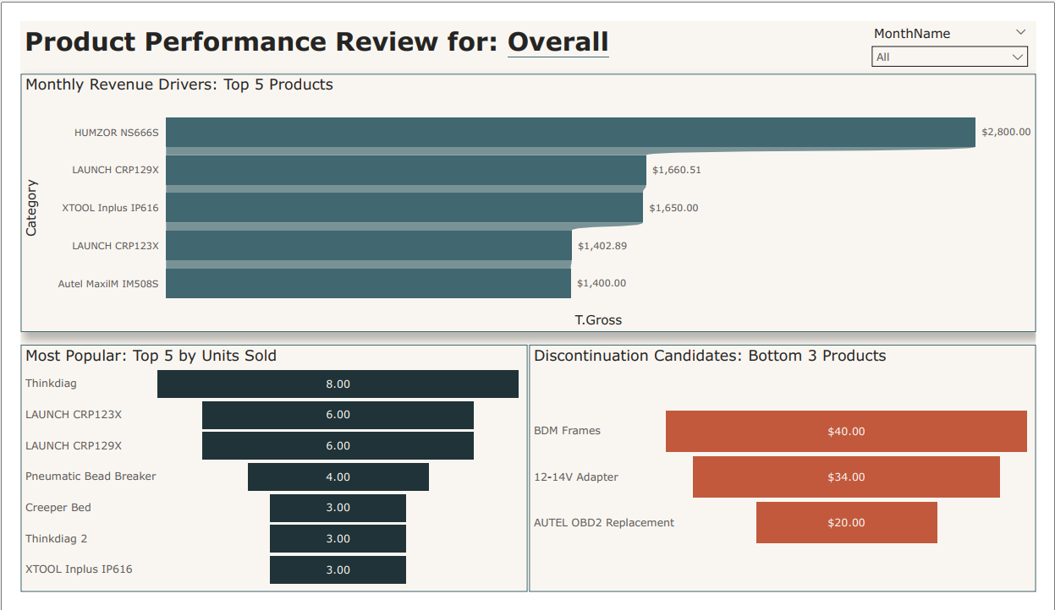Select the 12-14V Adapter bar
1055x610 pixels.
point(846,477)
